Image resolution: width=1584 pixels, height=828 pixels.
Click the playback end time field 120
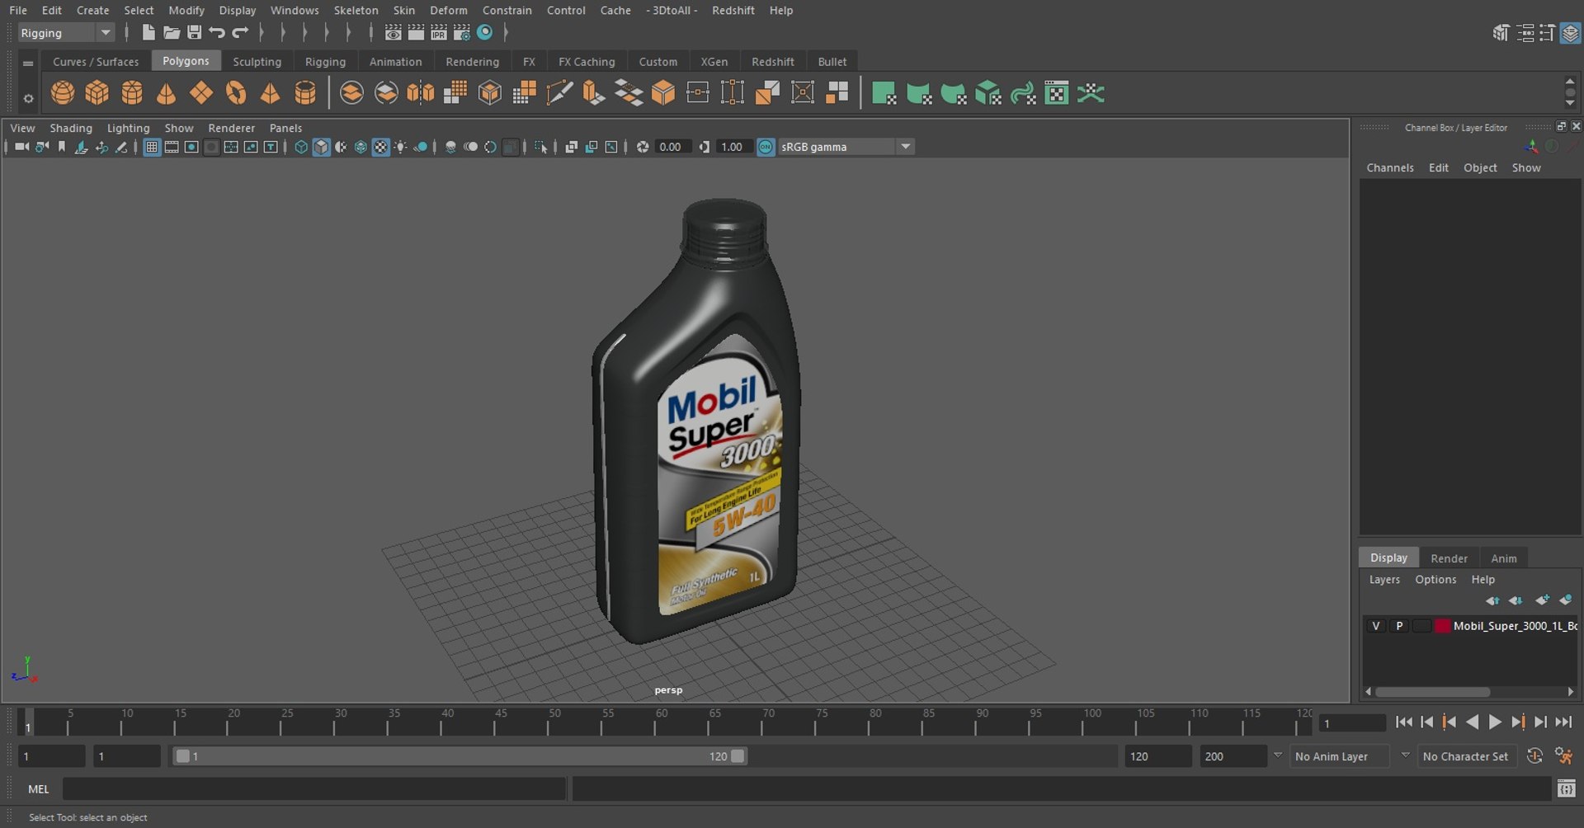[x=1157, y=756]
